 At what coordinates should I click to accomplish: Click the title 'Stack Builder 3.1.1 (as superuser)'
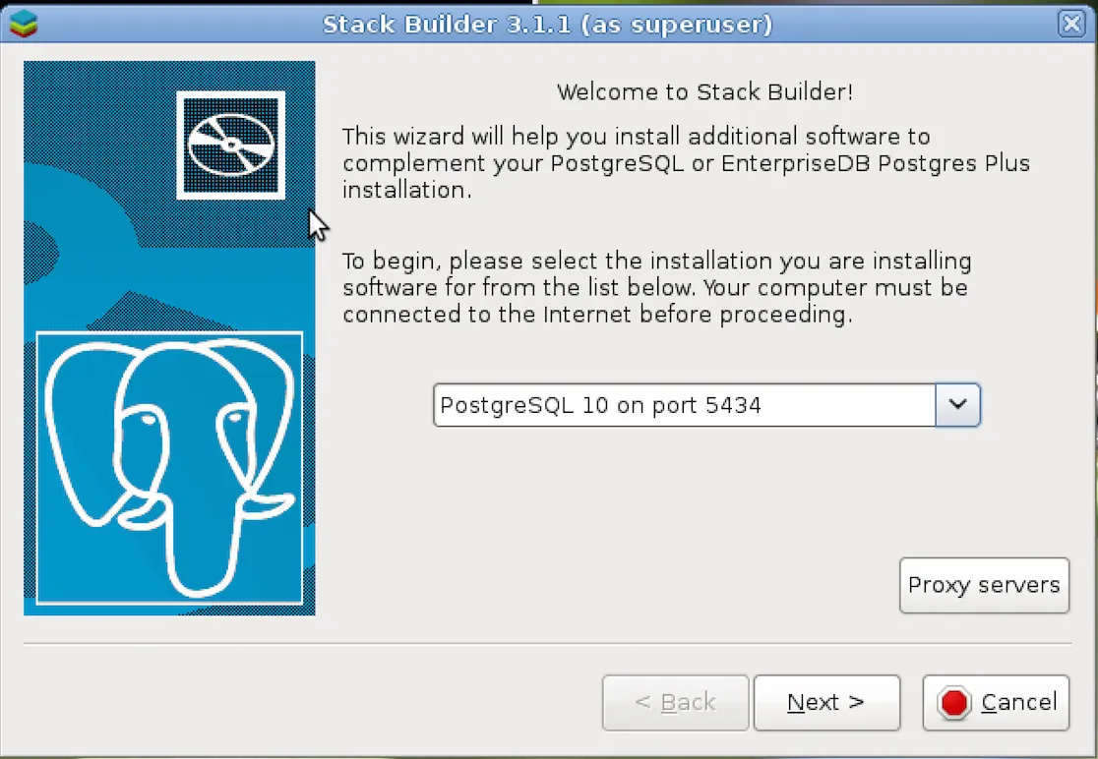pos(547,24)
